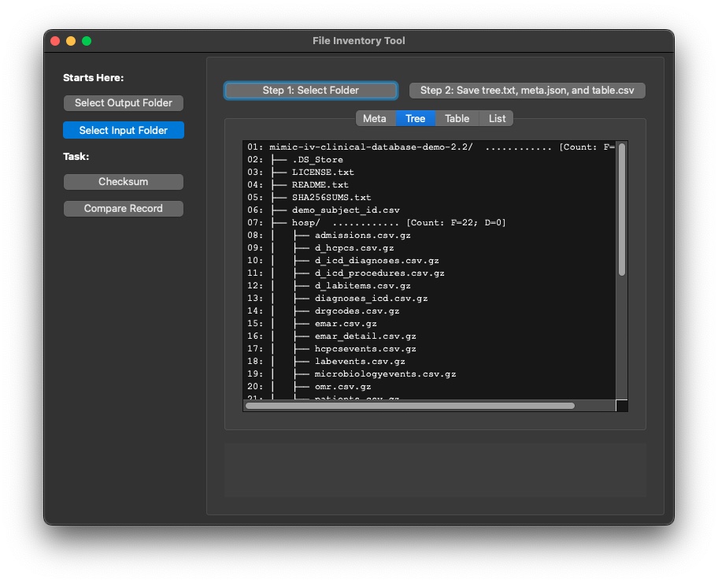Select emar.csv.gz on line 15
Screen dimensions: 718x583
coord(346,324)
